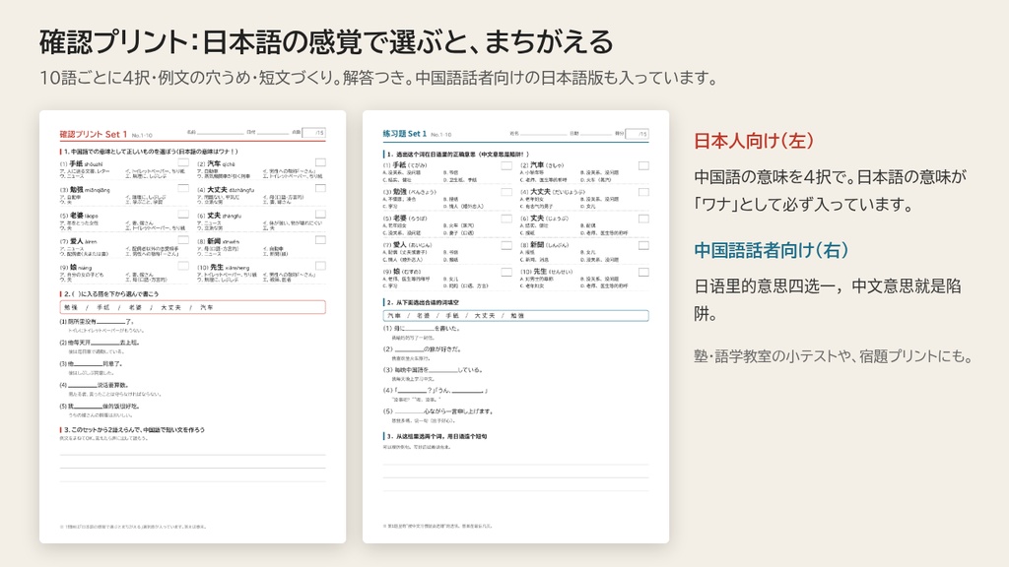Click the first writing line on right sheet

tap(515, 464)
